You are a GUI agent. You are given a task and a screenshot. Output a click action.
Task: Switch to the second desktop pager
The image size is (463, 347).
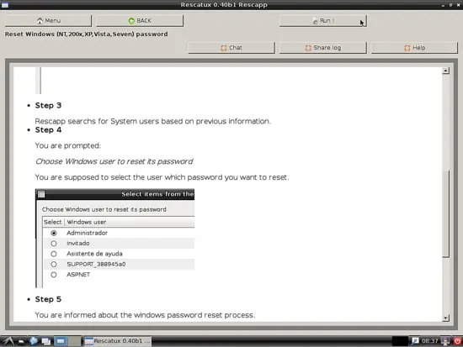(74, 341)
